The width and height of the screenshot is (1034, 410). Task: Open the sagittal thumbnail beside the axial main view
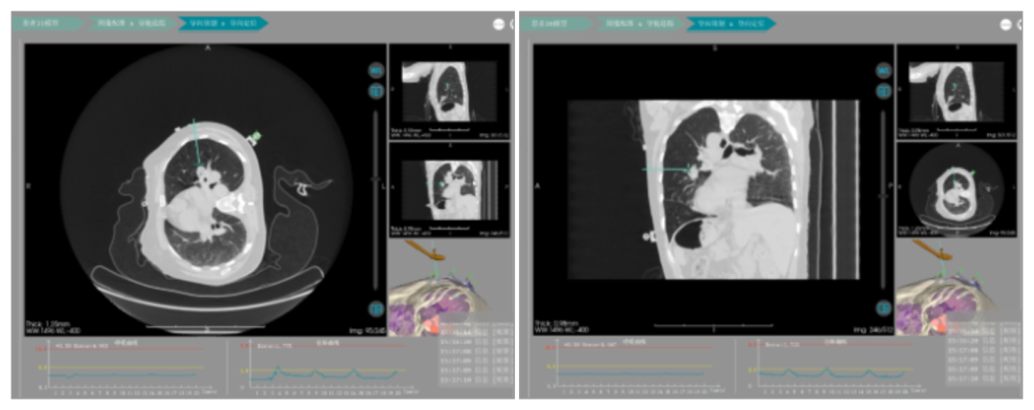coord(449,91)
